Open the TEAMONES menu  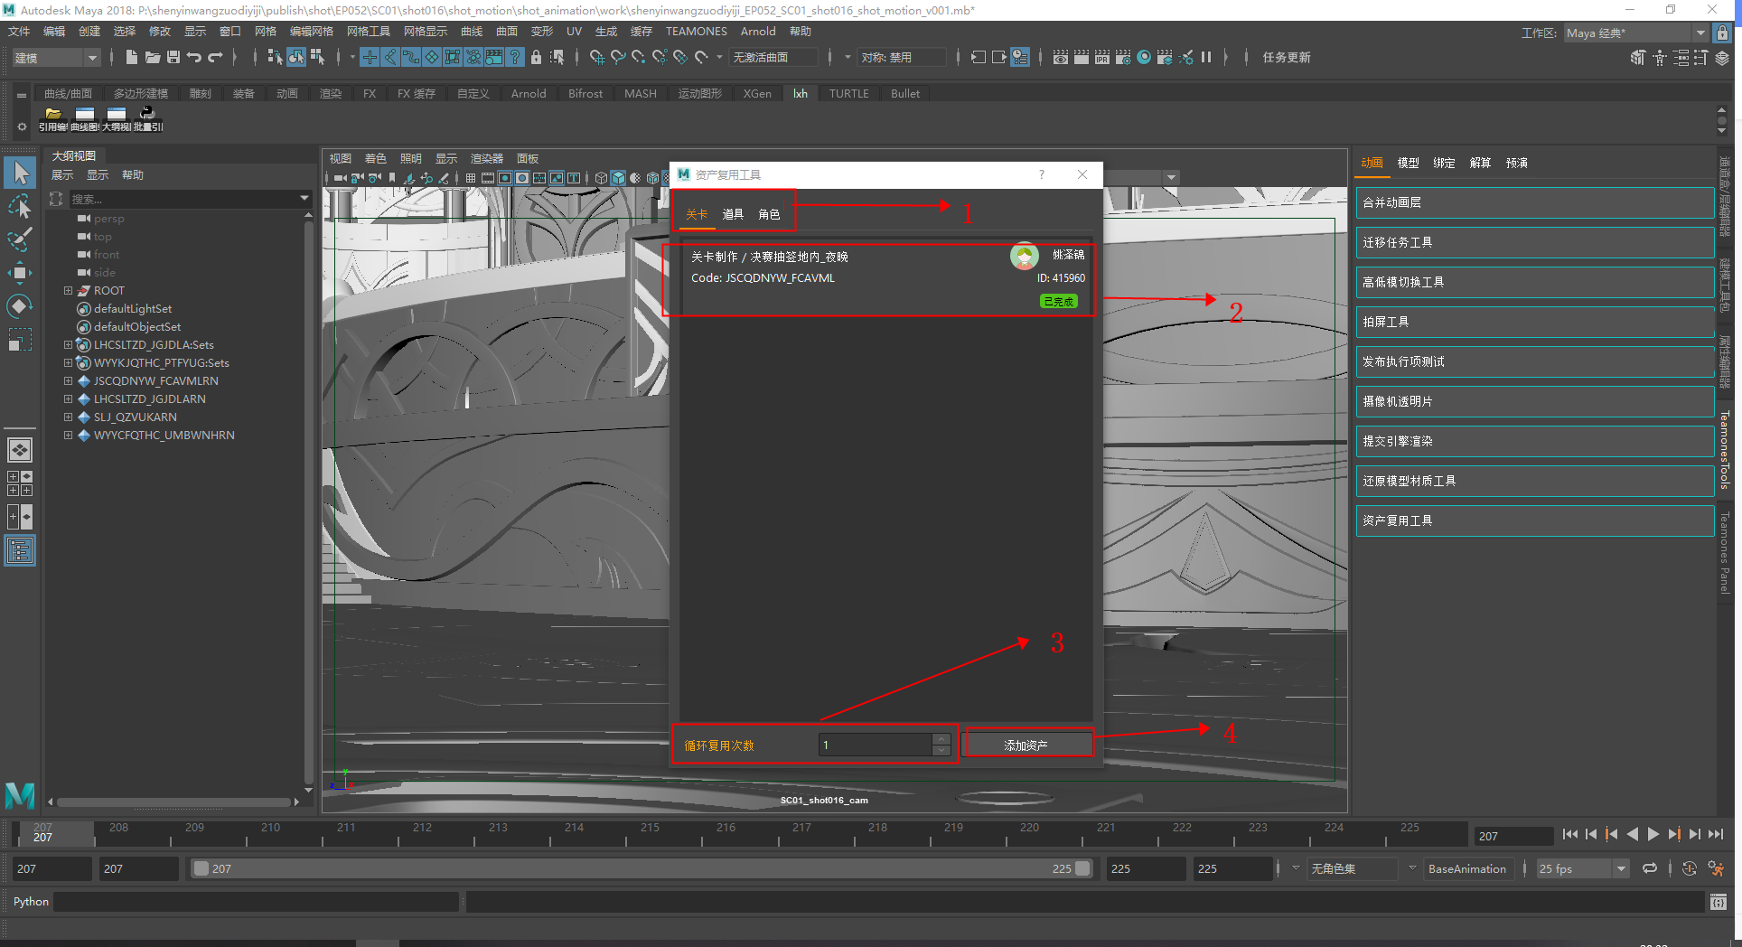[696, 32]
